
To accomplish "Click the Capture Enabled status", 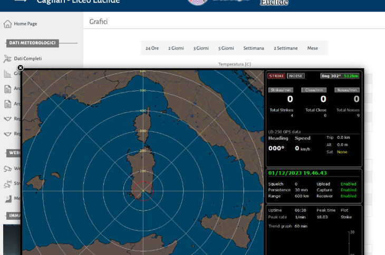I will click(x=349, y=190).
